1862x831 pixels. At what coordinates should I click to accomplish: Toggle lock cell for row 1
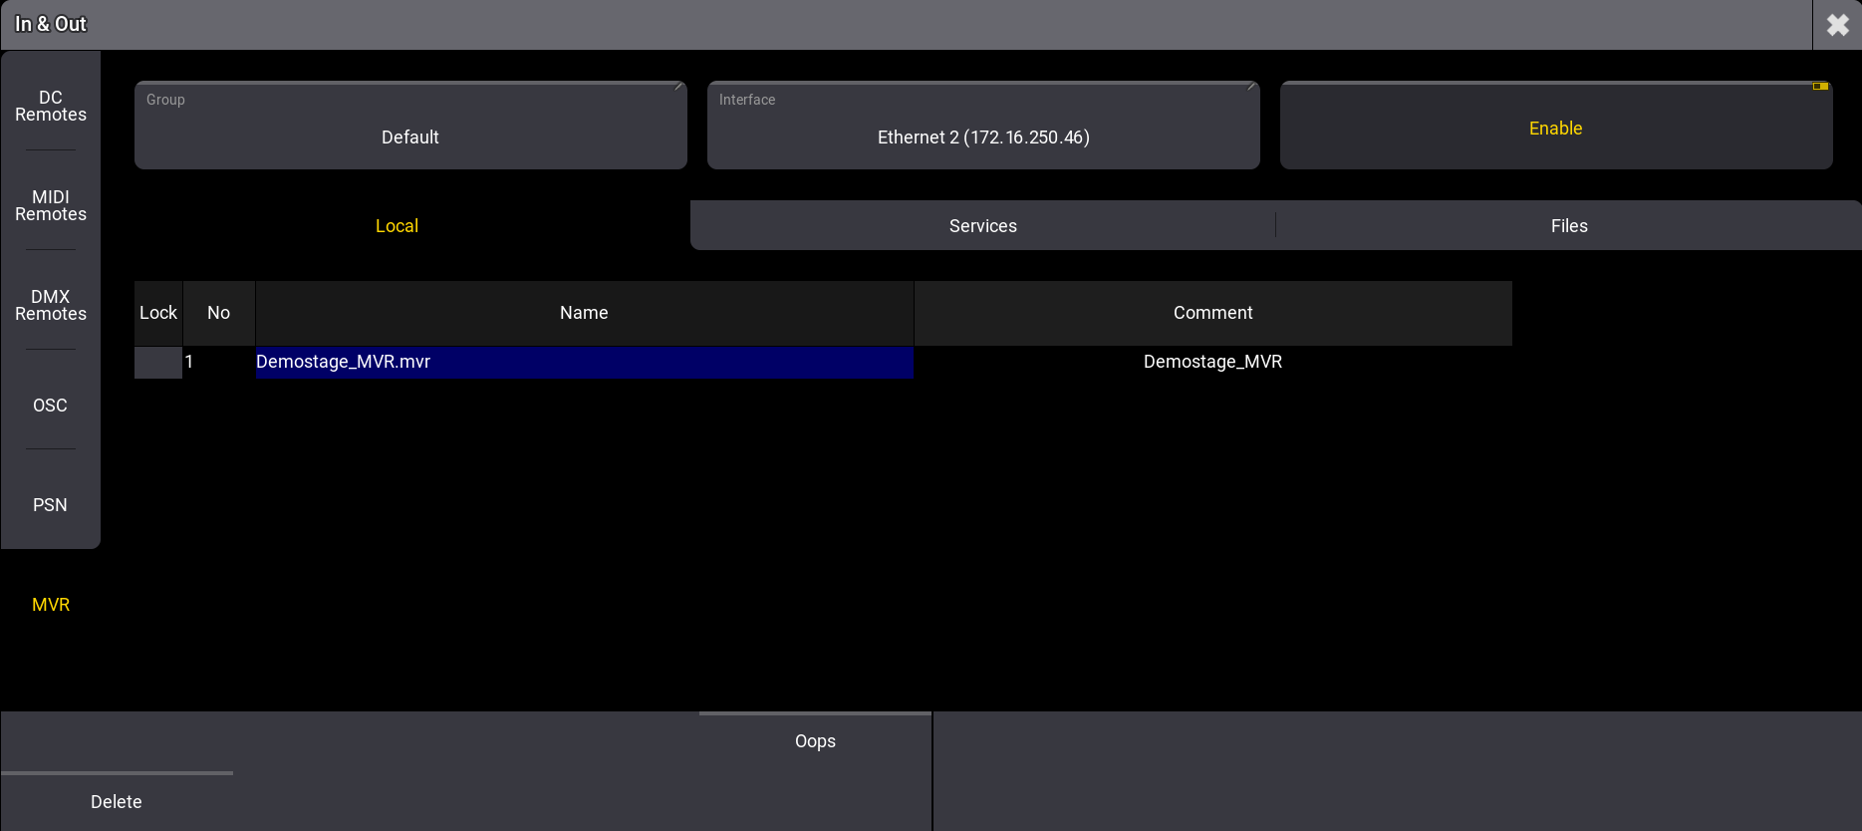[158, 362]
